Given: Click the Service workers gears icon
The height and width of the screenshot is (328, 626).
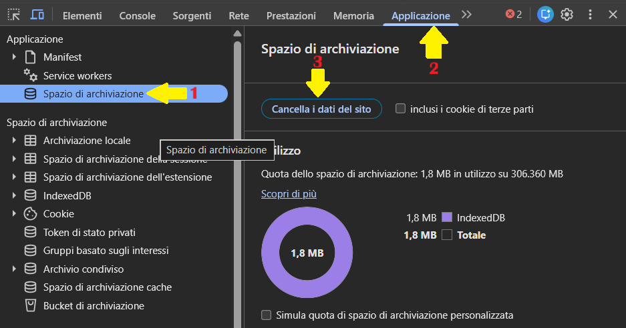Looking at the screenshot, I should (30, 75).
